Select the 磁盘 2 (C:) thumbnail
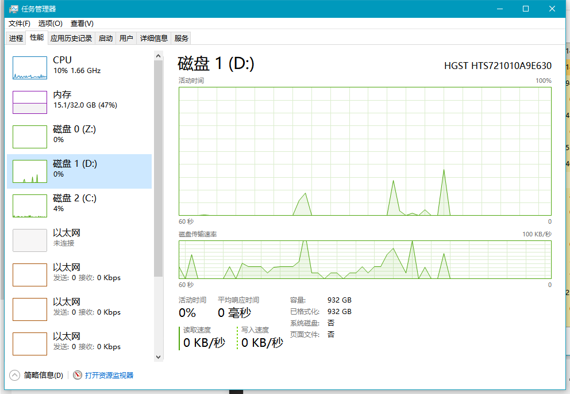 [30, 206]
